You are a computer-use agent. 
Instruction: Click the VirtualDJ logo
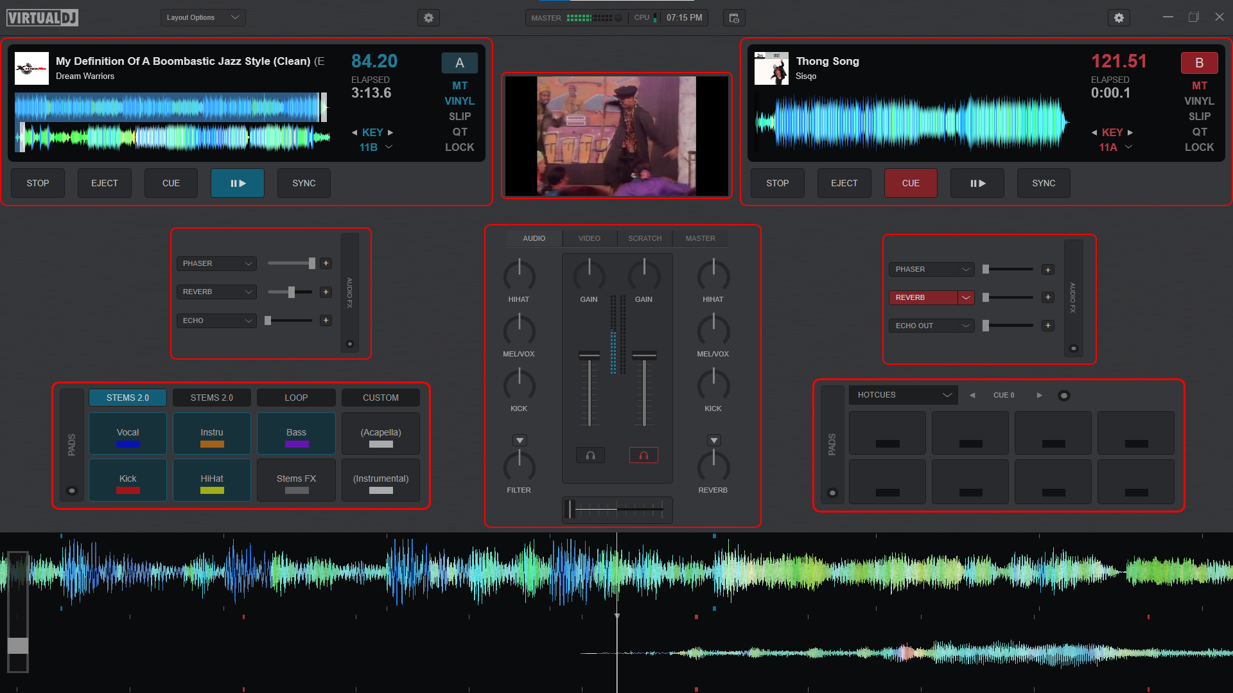(42, 18)
